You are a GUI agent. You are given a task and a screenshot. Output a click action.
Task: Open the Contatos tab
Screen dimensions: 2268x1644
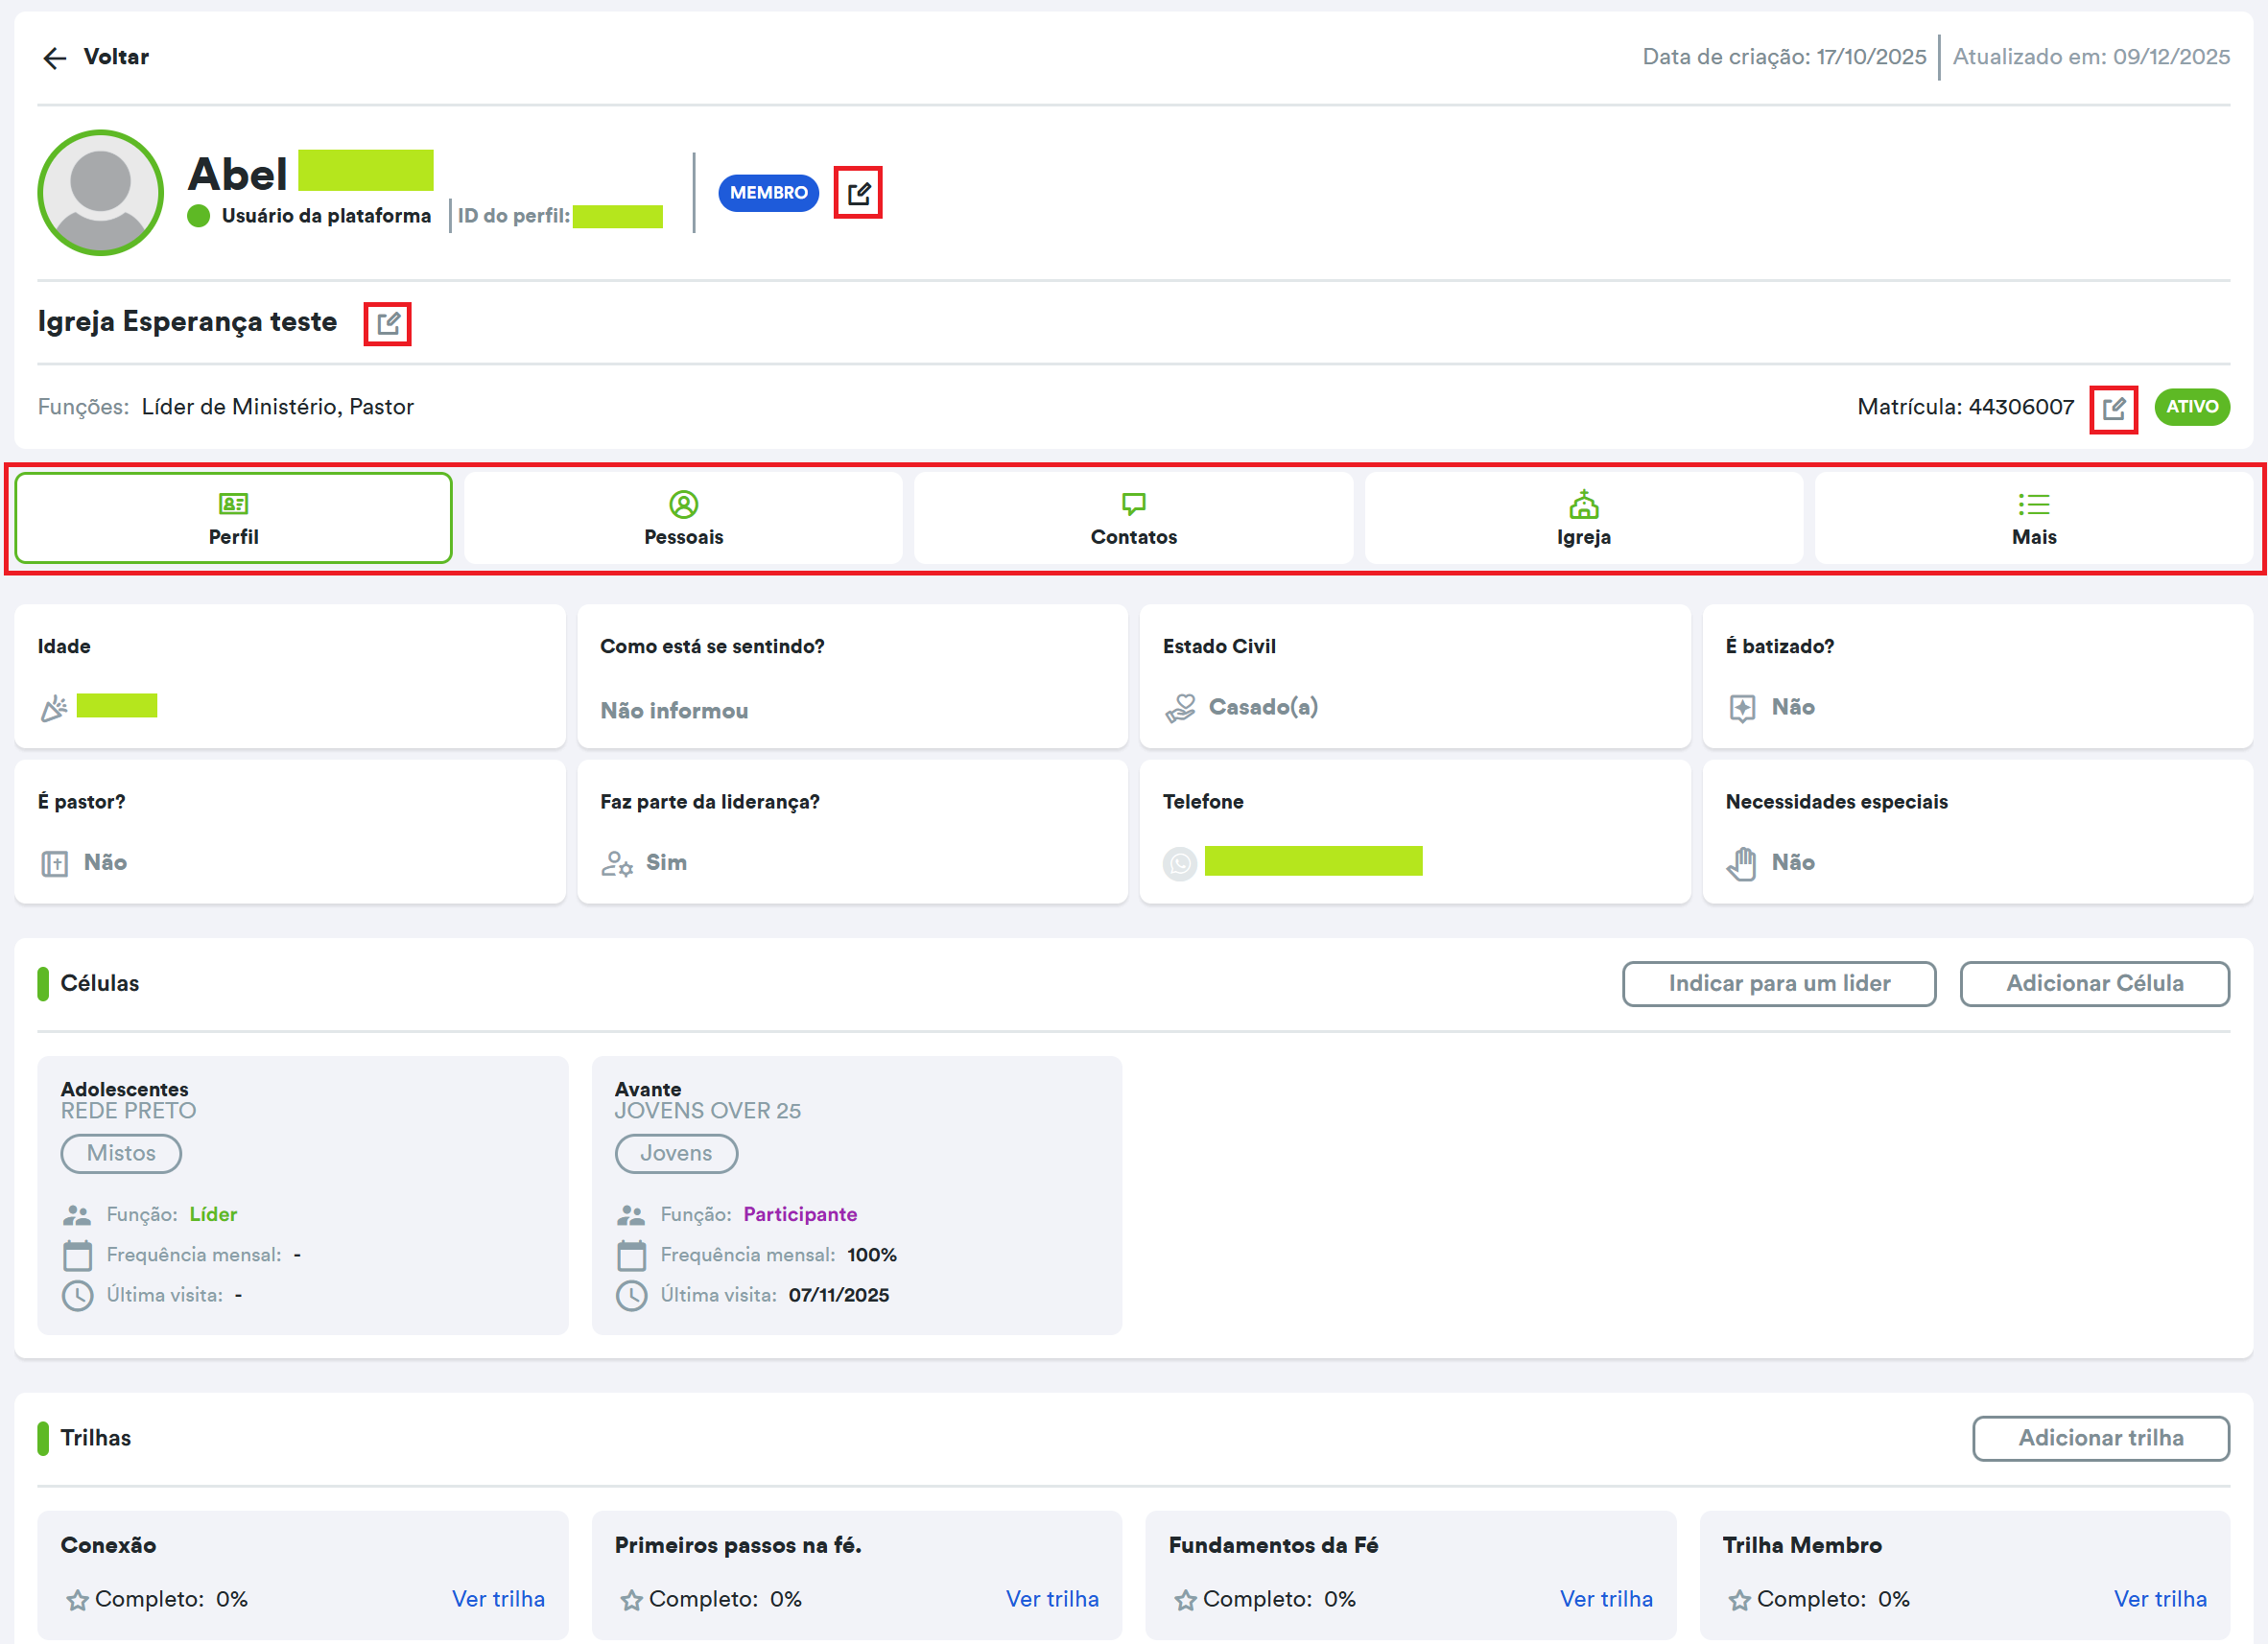(x=1133, y=518)
